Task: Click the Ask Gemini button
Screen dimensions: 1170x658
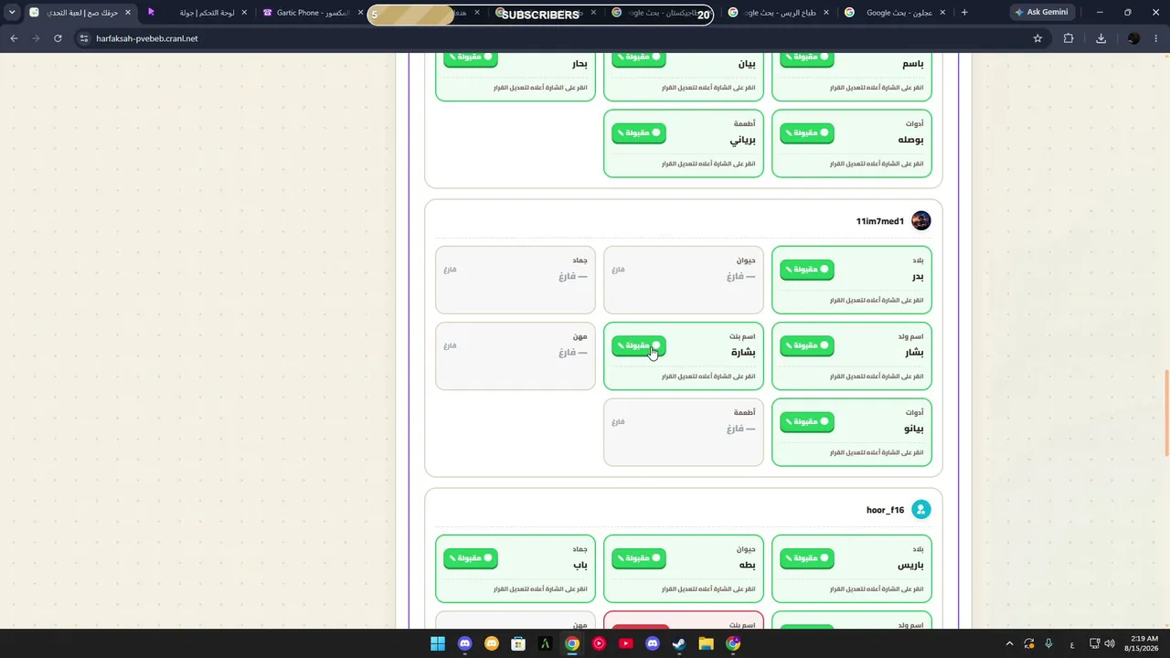Action: [x=1041, y=13]
